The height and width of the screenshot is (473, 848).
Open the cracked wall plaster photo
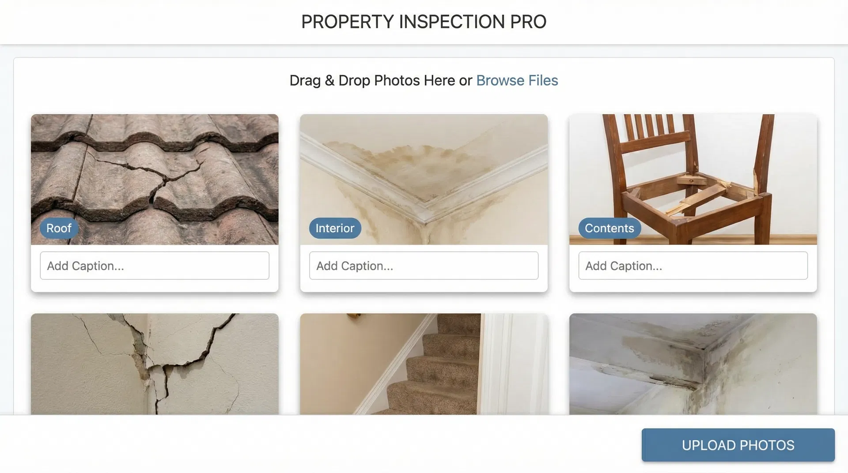(x=155, y=364)
